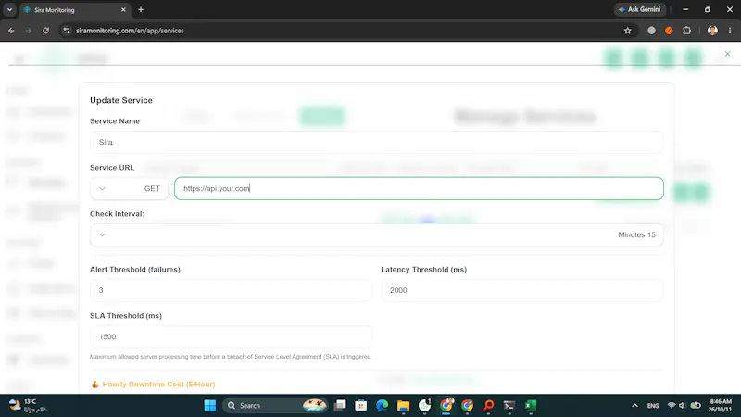741x417 pixels.
Task: Open WhatsApp from the taskbar
Action: pos(424,405)
